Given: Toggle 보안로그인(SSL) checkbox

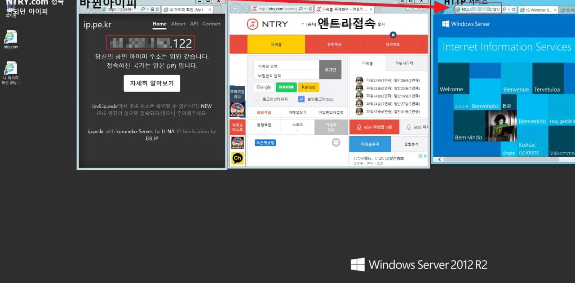Looking at the screenshot, I should [x=301, y=99].
